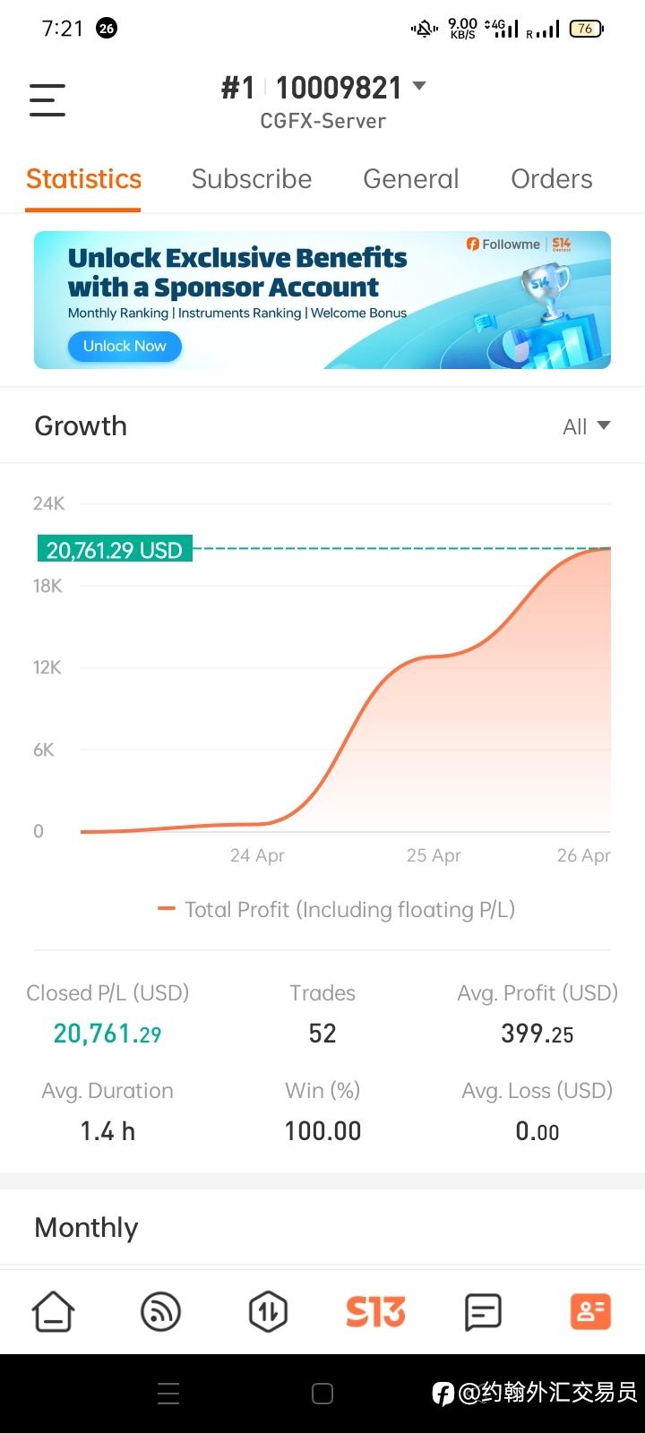
Task: Tap the Android home button
Action: click(x=322, y=1394)
